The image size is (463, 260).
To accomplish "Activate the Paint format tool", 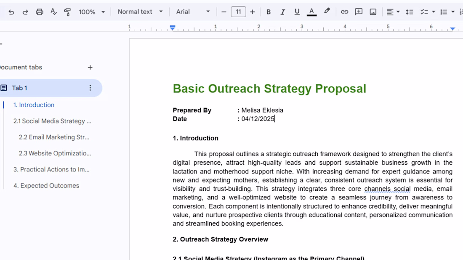I will (x=67, y=12).
